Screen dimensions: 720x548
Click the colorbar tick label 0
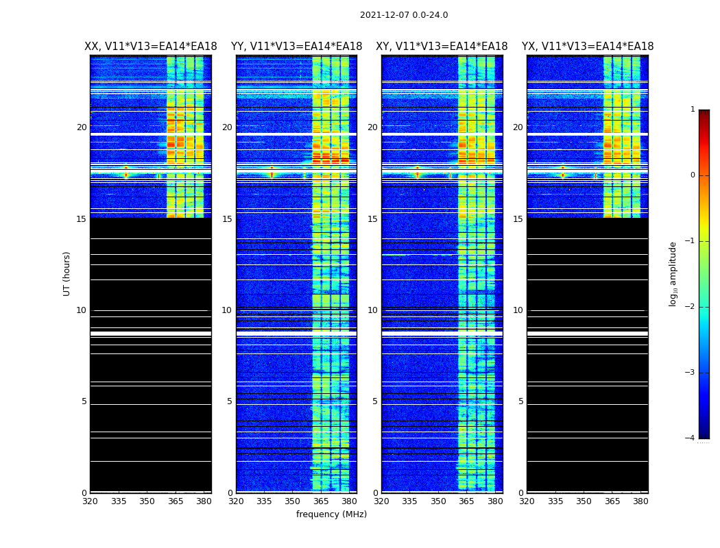tap(692, 175)
